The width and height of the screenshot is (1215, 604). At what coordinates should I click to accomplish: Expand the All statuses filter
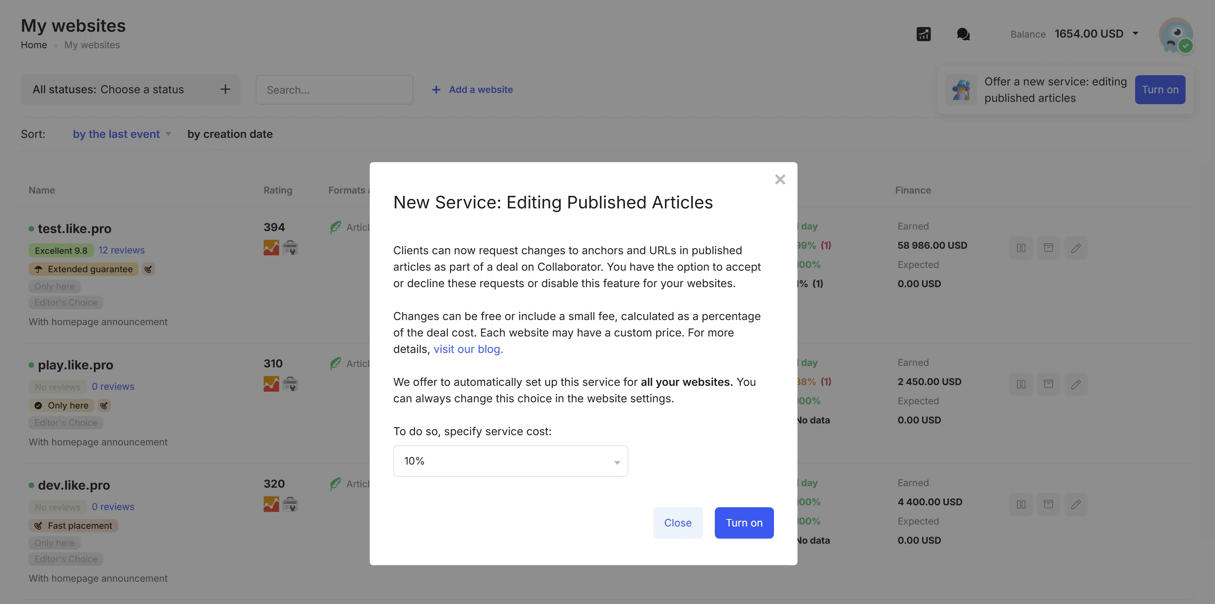(131, 90)
